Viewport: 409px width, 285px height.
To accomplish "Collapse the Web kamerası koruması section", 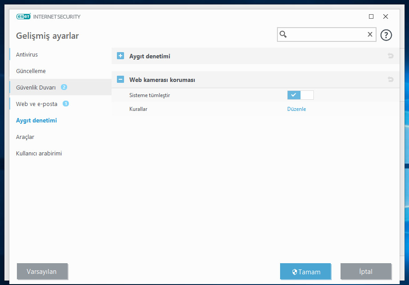I will (x=120, y=79).
